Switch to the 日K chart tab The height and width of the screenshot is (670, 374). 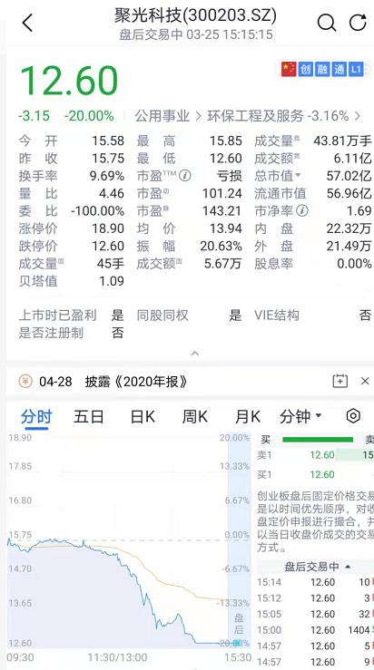[x=143, y=416]
